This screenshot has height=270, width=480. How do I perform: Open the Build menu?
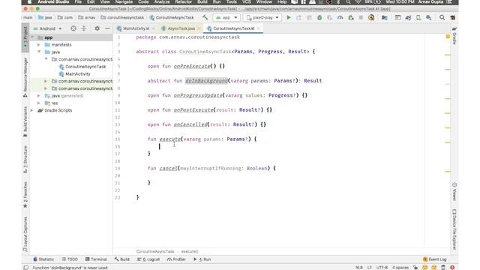202,1
